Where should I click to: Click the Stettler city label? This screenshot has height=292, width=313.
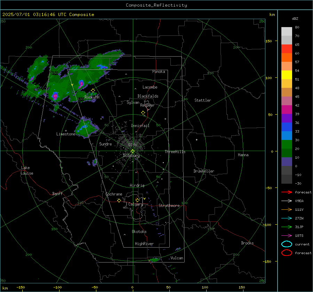click(x=203, y=100)
